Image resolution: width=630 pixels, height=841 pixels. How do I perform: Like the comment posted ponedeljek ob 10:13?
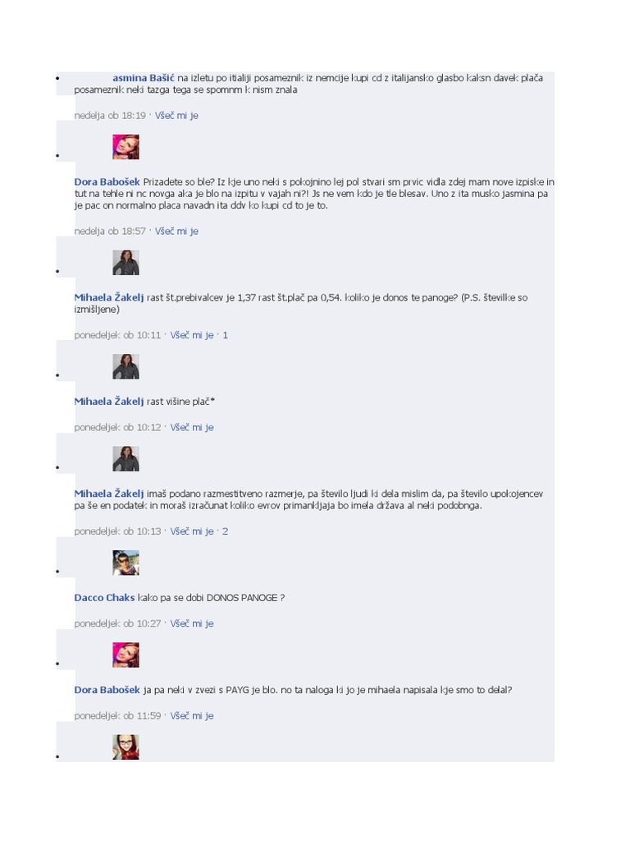[192, 531]
